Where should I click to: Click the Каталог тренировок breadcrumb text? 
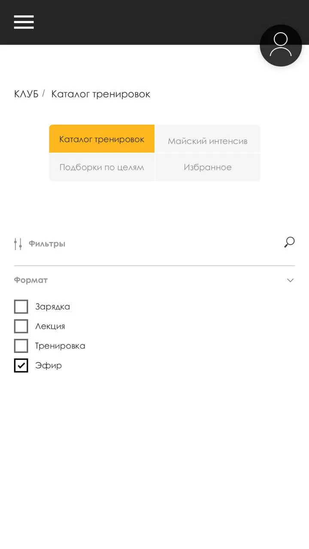point(101,94)
